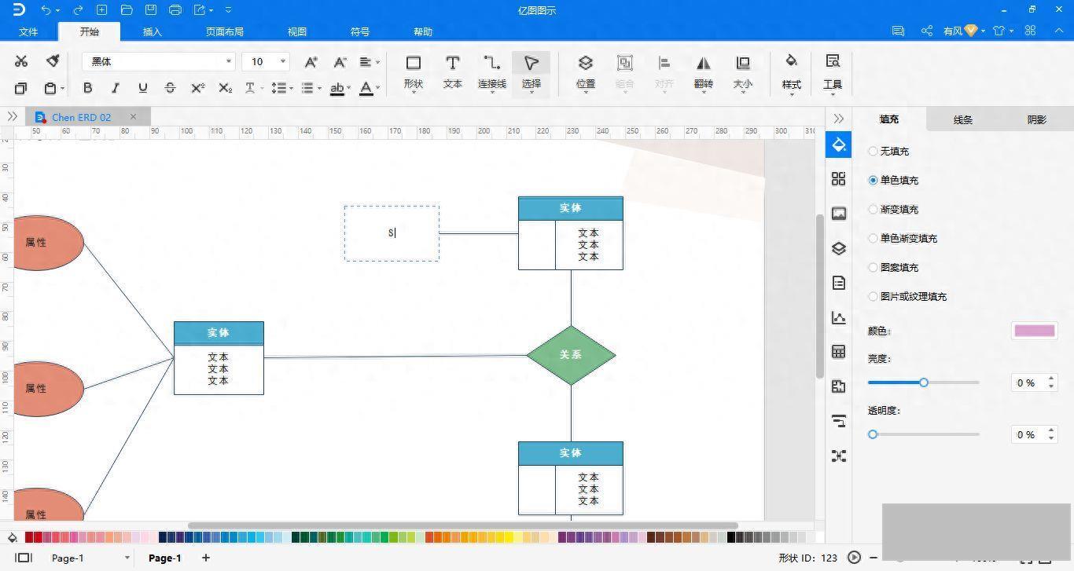The height and width of the screenshot is (571, 1074).
Task: Click the Page-1 sheet tab
Action: [x=165, y=558]
